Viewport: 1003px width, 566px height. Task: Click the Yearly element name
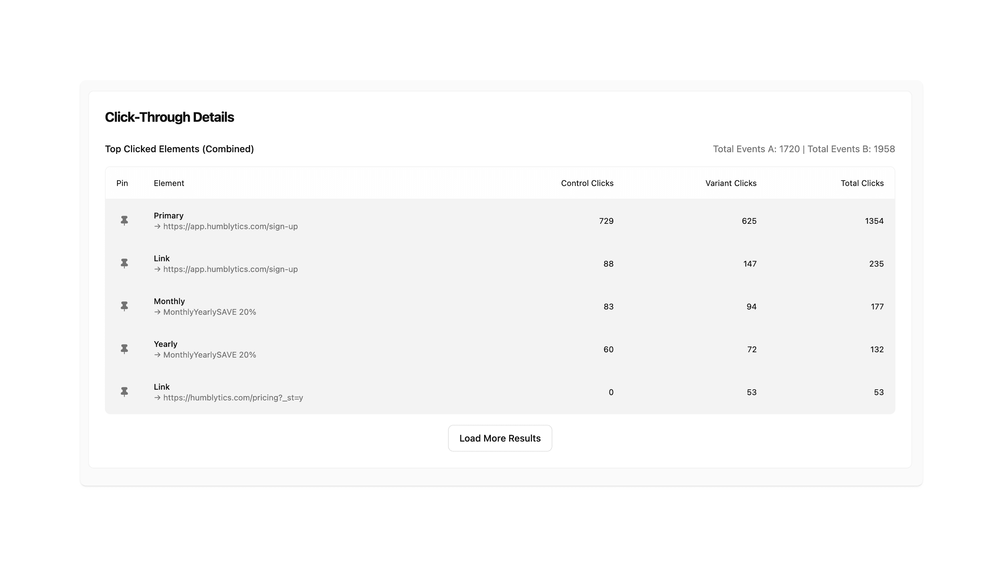coord(165,344)
